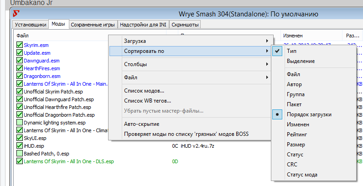Viewport: 363px width, 186px height.
Task: Sort the list by Рейтинг
Action: (x=314, y=134)
